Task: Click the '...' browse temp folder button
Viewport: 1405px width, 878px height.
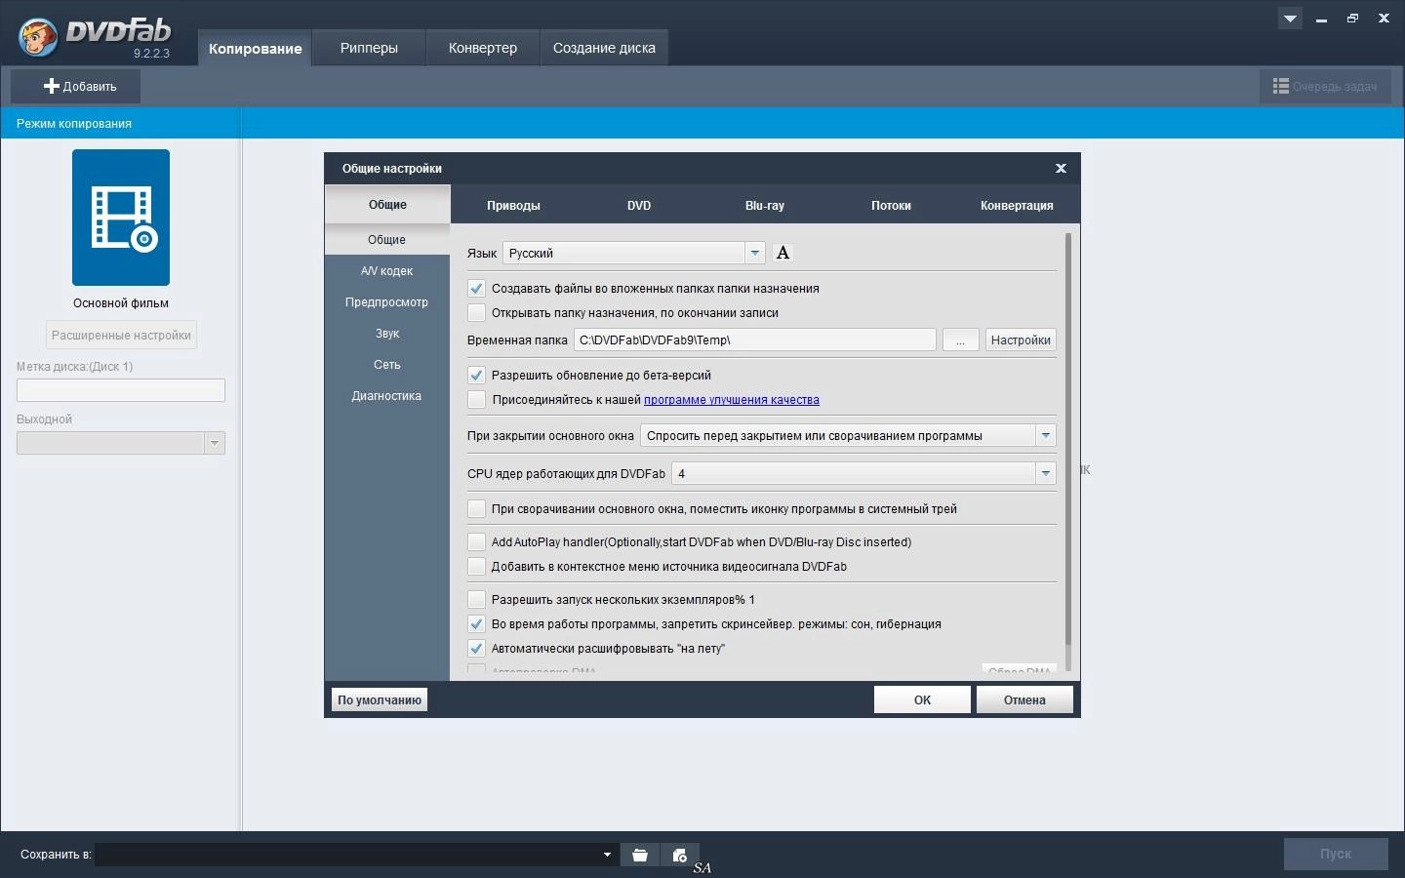Action: click(x=961, y=339)
